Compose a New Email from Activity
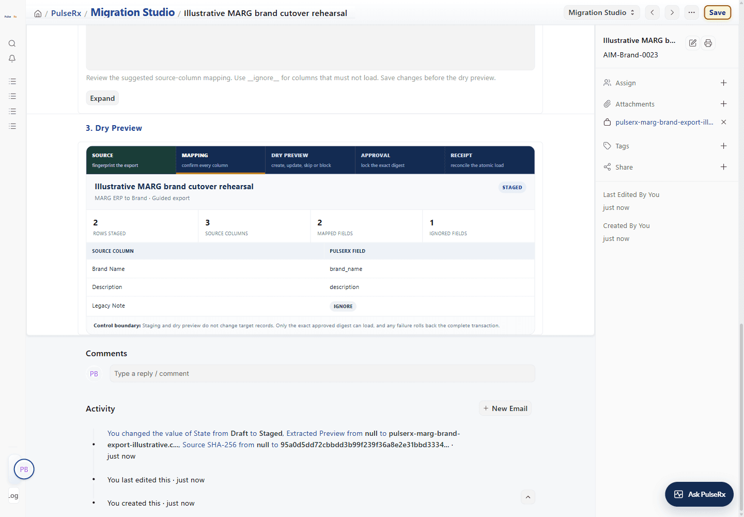 (505, 408)
